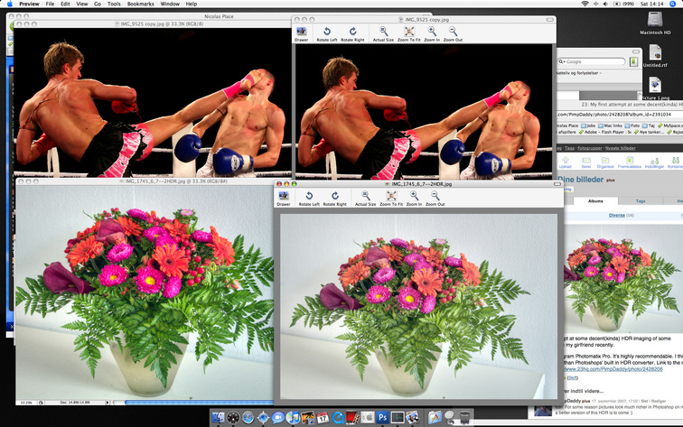Open Photoshop document status pop-up arrow

(108, 403)
